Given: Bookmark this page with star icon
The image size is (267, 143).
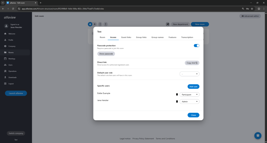Looking at the screenshot, I should click(x=252, y=9).
